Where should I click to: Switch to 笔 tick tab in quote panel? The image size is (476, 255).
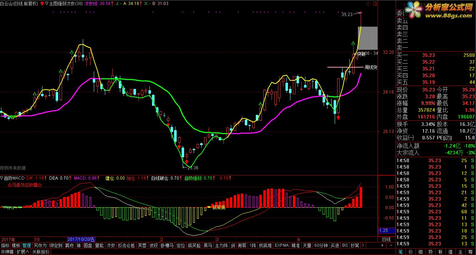pos(401,252)
